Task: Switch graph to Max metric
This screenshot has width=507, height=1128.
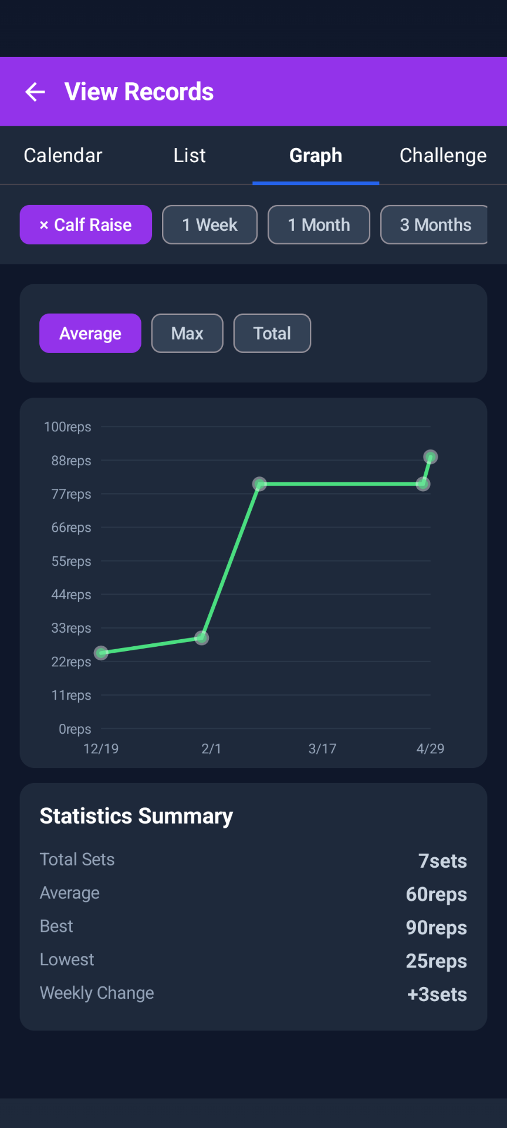Action: [187, 333]
